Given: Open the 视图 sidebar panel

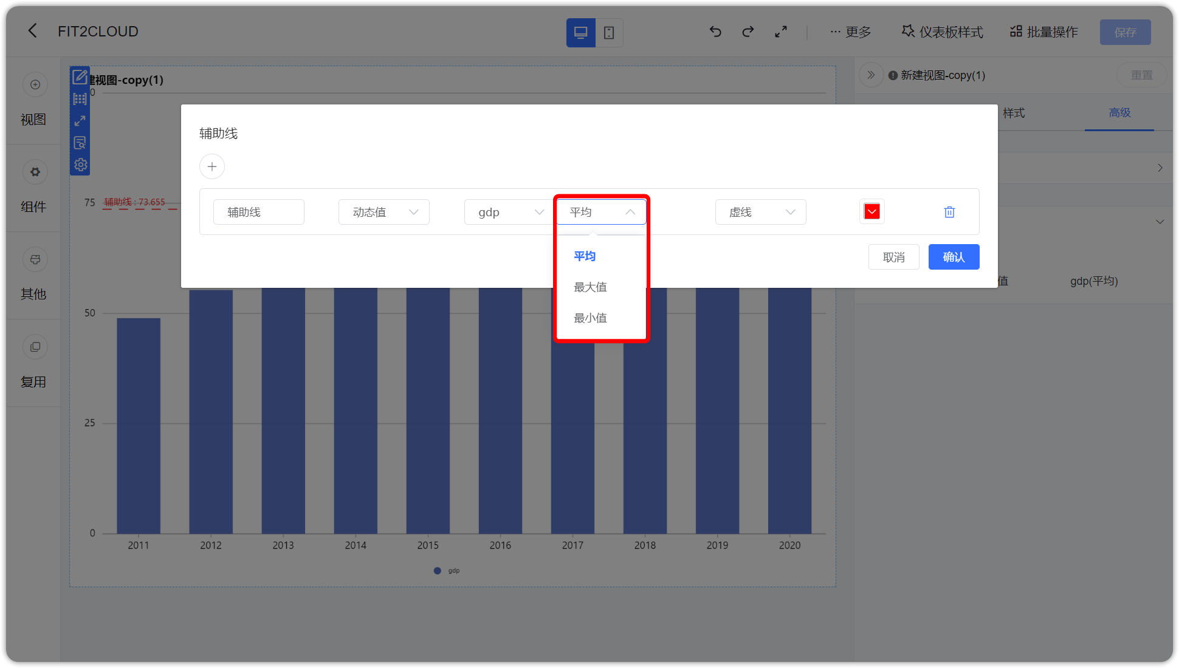Looking at the screenshot, I should (x=33, y=101).
